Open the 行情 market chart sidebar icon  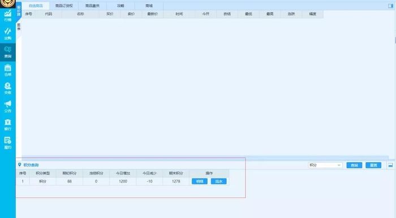[x=8, y=16]
